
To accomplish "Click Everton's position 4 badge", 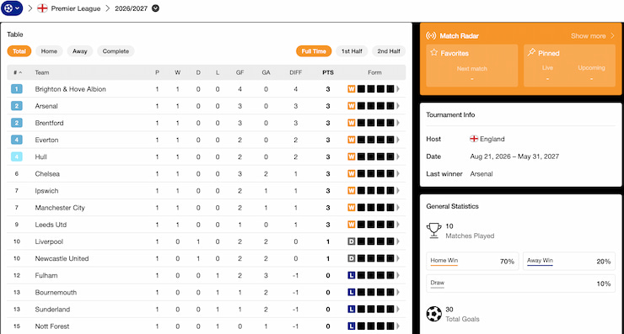I will (17, 140).
